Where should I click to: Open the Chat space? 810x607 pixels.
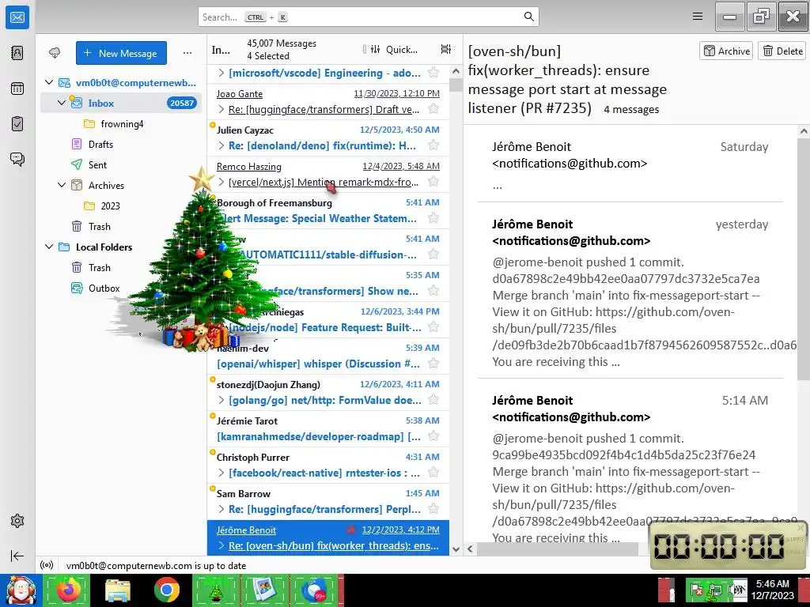click(17, 159)
